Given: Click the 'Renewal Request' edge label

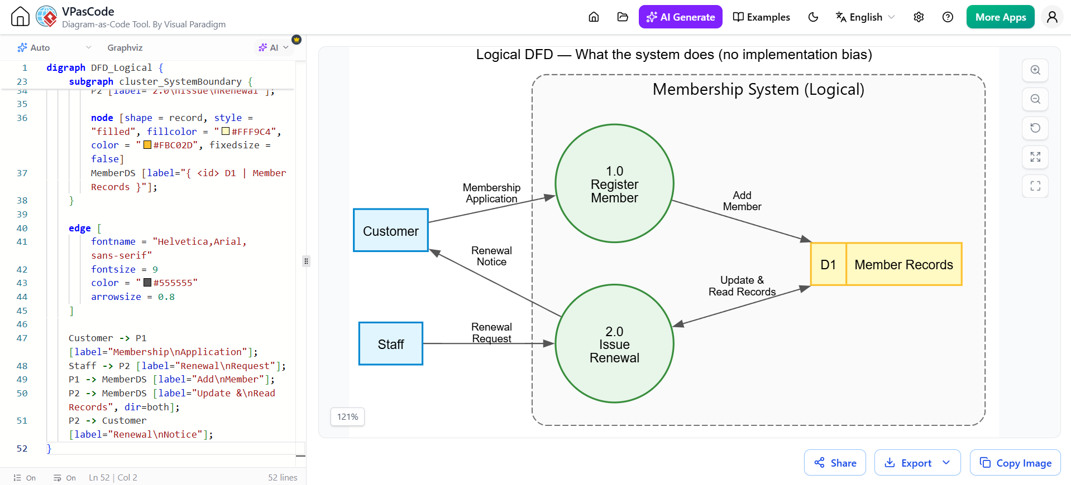Looking at the screenshot, I should coord(491,333).
